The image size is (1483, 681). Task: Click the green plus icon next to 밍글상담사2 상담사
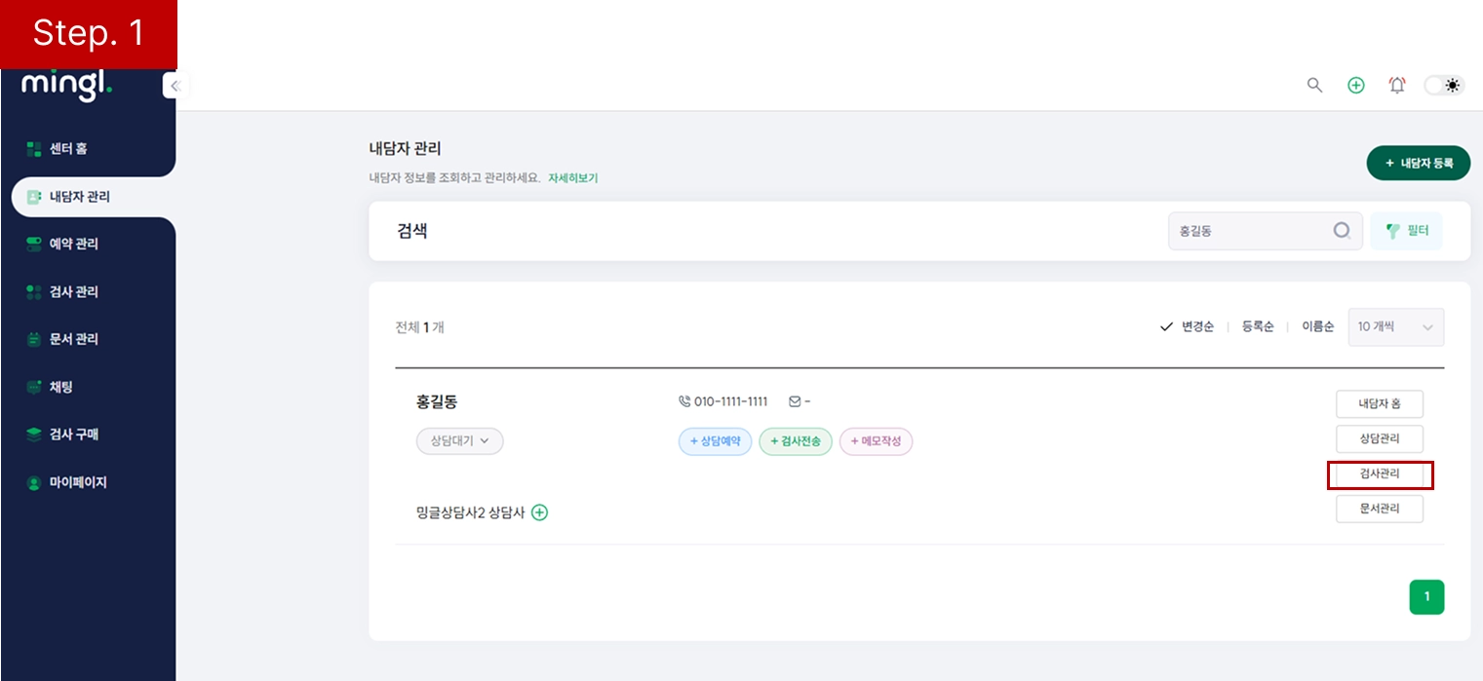[539, 512]
